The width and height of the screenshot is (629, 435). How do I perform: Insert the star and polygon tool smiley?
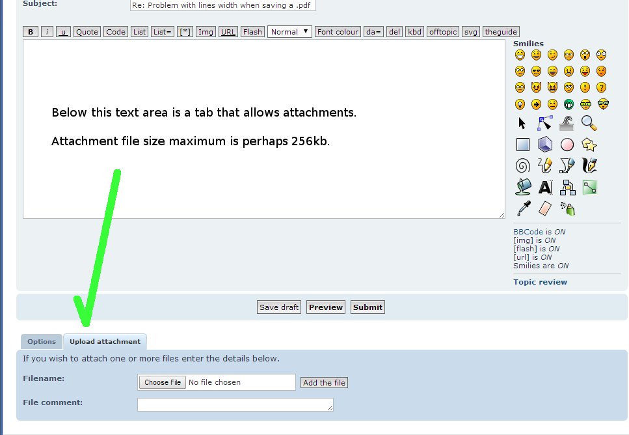pos(589,145)
